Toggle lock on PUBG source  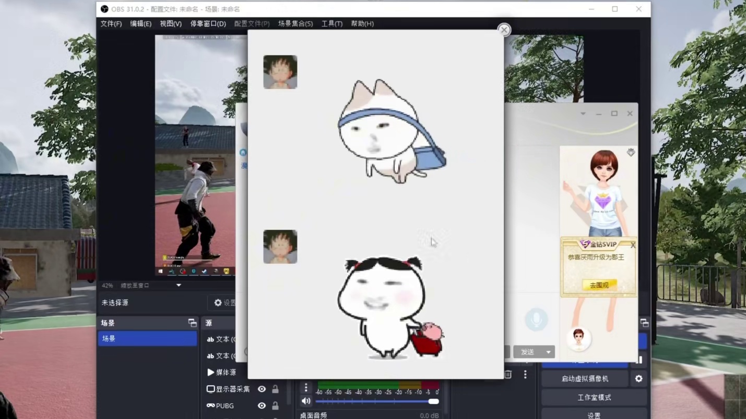coord(275,405)
